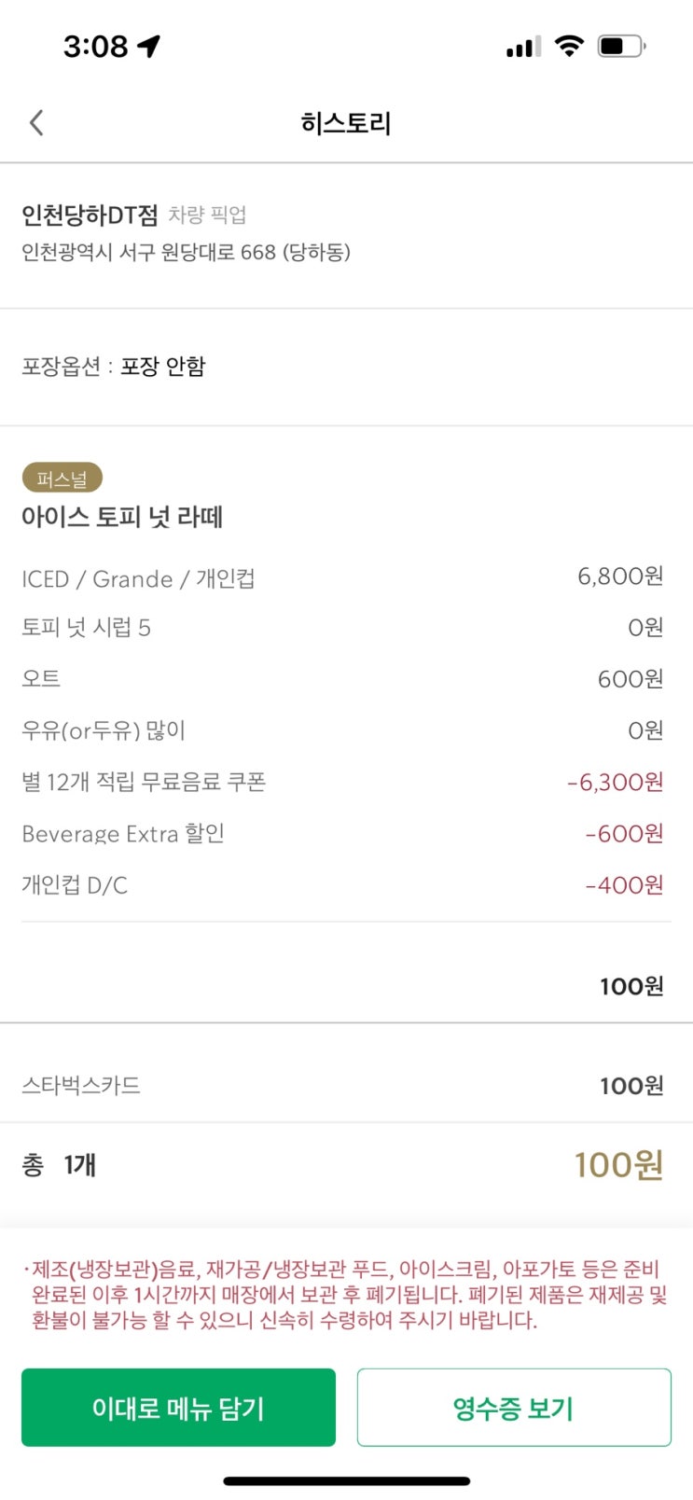Tap the ICED / Grande / 개인컵 option row
This screenshot has width=693, height=1500.
coord(342,577)
